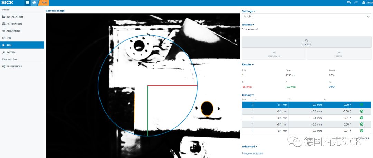Click the undo arrow icon
This screenshot has width=373, height=158.
(348, 3)
